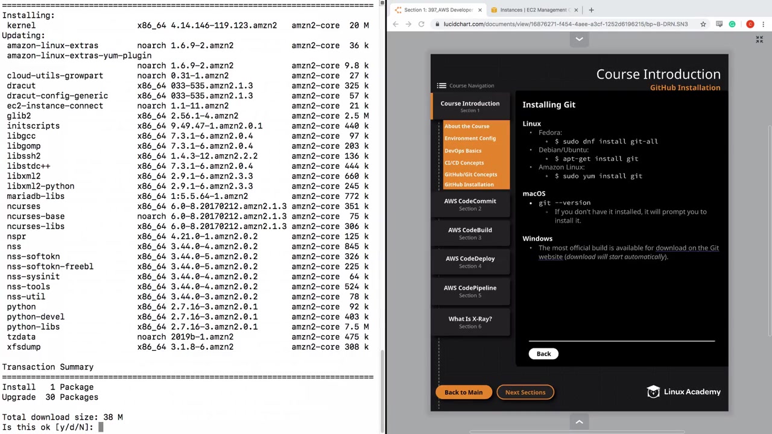Click the xfsdump package row

coord(188,347)
